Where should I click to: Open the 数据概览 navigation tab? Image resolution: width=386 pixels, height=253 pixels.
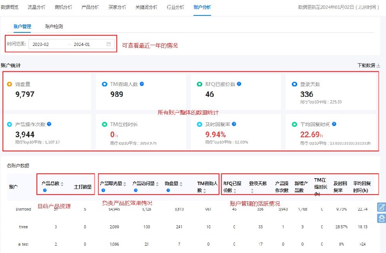pos(10,7)
